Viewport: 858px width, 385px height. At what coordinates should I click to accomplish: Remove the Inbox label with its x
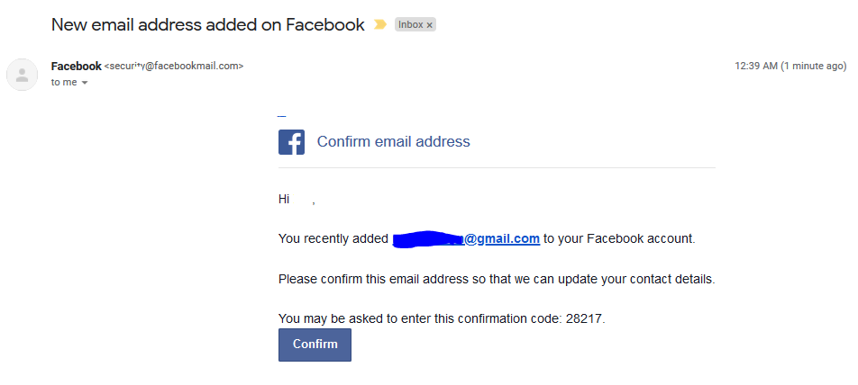(x=430, y=25)
